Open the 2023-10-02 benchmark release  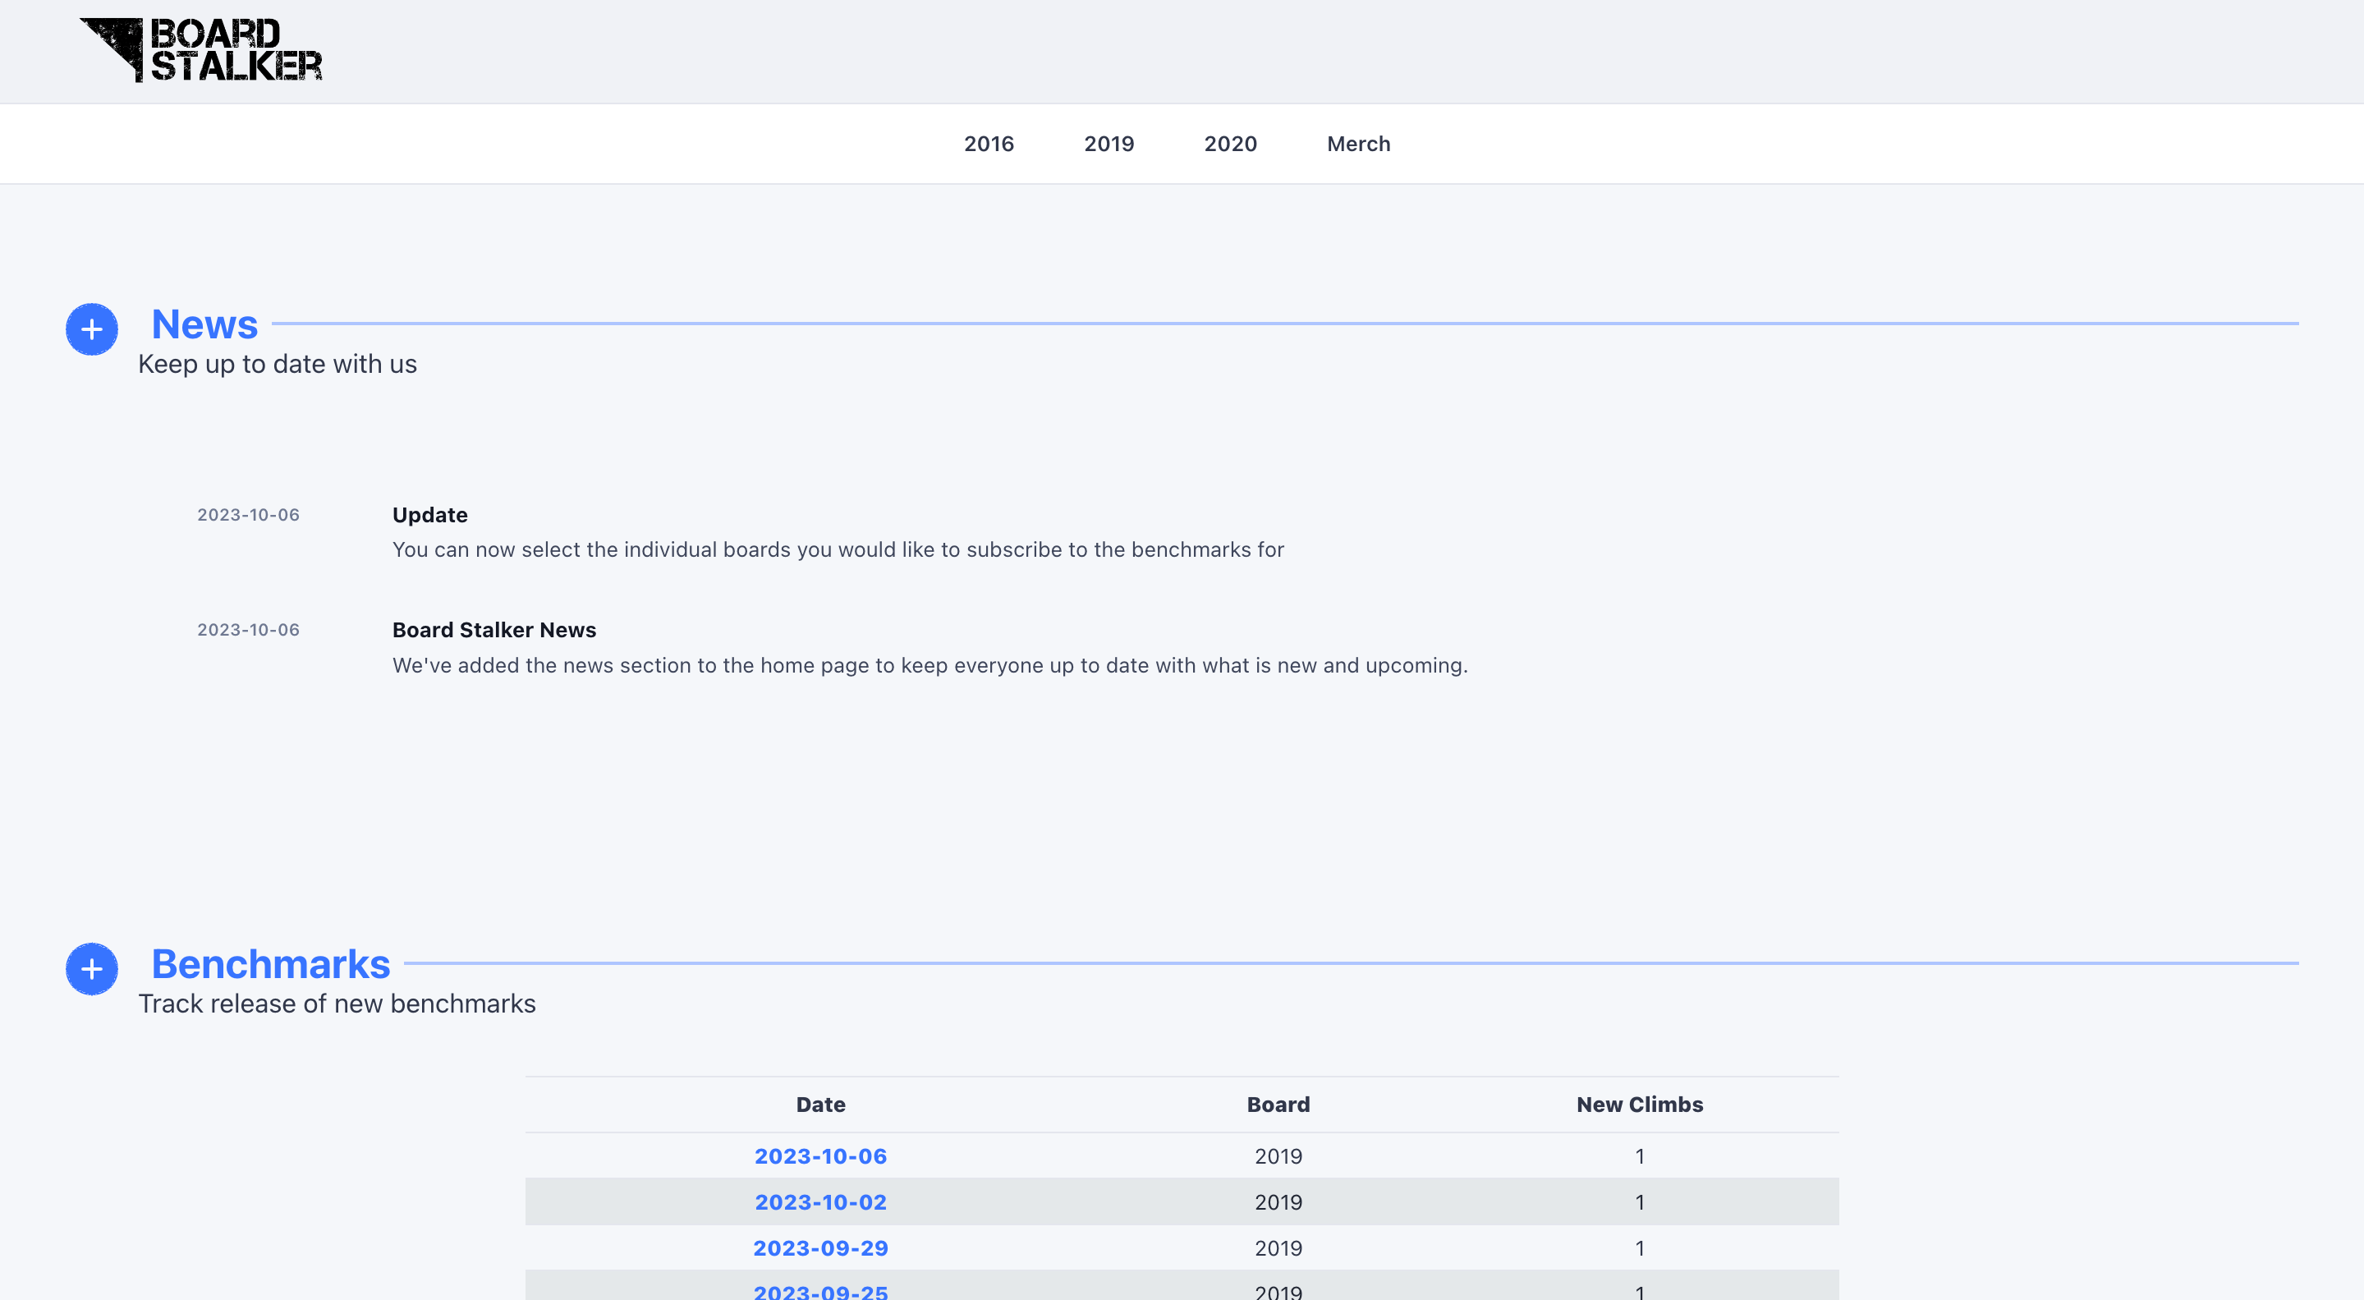pos(820,1201)
